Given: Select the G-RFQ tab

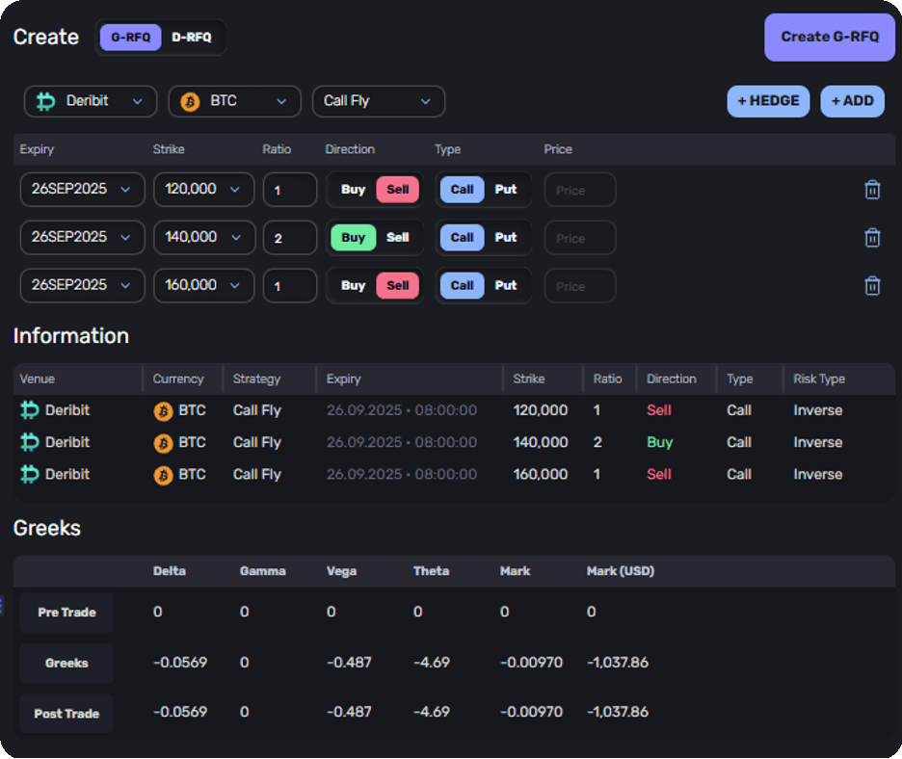Looking at the screenshot, I should pyautogui.click(x=130, y=37).
